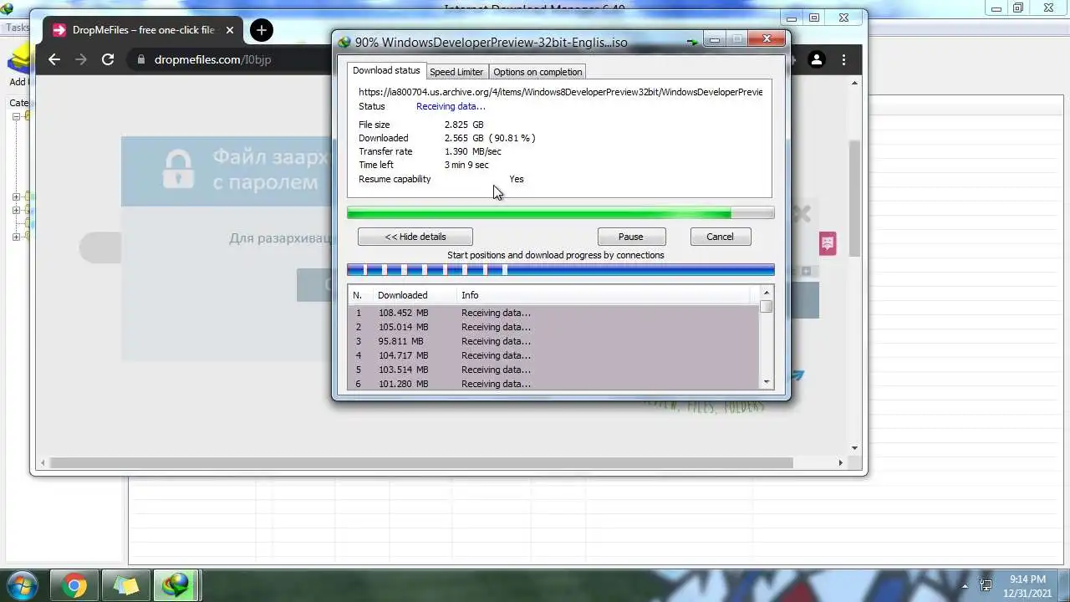Select connection row with 105.014 MB
Screen dimensions: 1070x602
[x=553, y=327]
